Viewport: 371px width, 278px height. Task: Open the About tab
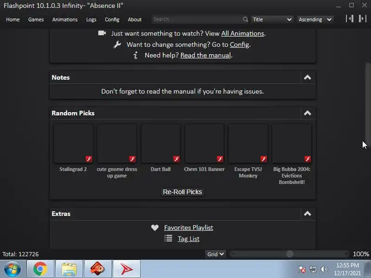coord(134,19)
